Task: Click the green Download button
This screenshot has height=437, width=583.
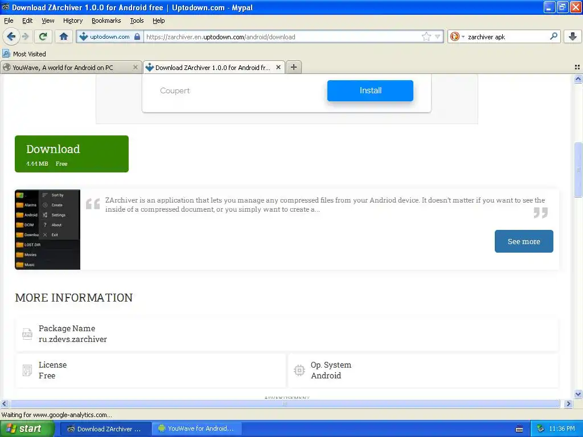Action: click(x=72, y=154)
